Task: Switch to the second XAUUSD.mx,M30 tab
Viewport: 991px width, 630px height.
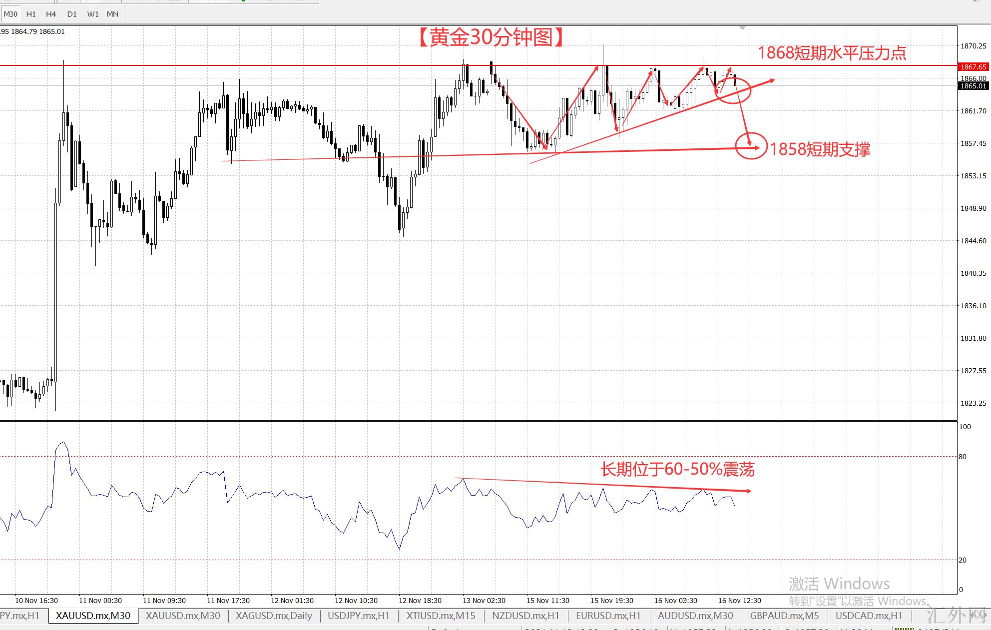Action: tap(183, 616)
